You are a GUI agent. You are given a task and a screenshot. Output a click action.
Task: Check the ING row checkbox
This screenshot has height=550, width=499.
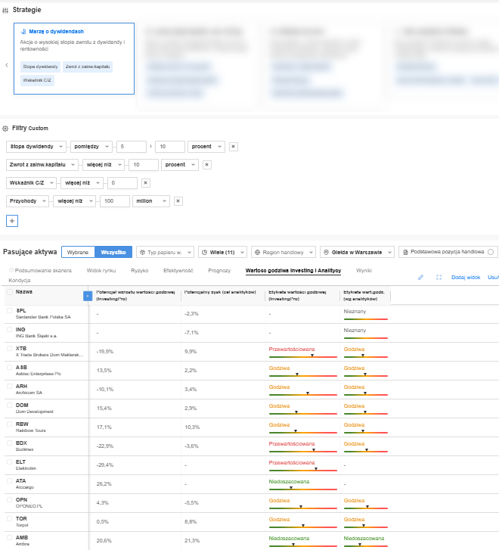(10, 329)
